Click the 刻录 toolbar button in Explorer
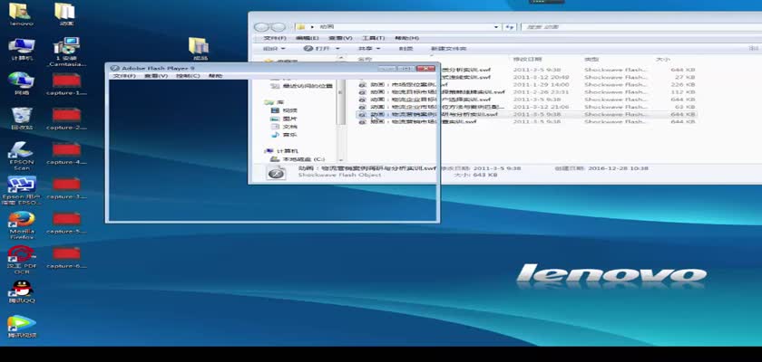Image resolution: width=762 pixels, height=362 pixels. point(405,49)
